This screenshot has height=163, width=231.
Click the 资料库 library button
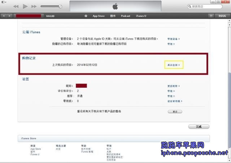pos(222,16)
